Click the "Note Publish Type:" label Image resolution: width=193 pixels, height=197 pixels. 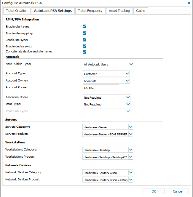(x=18, y=64)
